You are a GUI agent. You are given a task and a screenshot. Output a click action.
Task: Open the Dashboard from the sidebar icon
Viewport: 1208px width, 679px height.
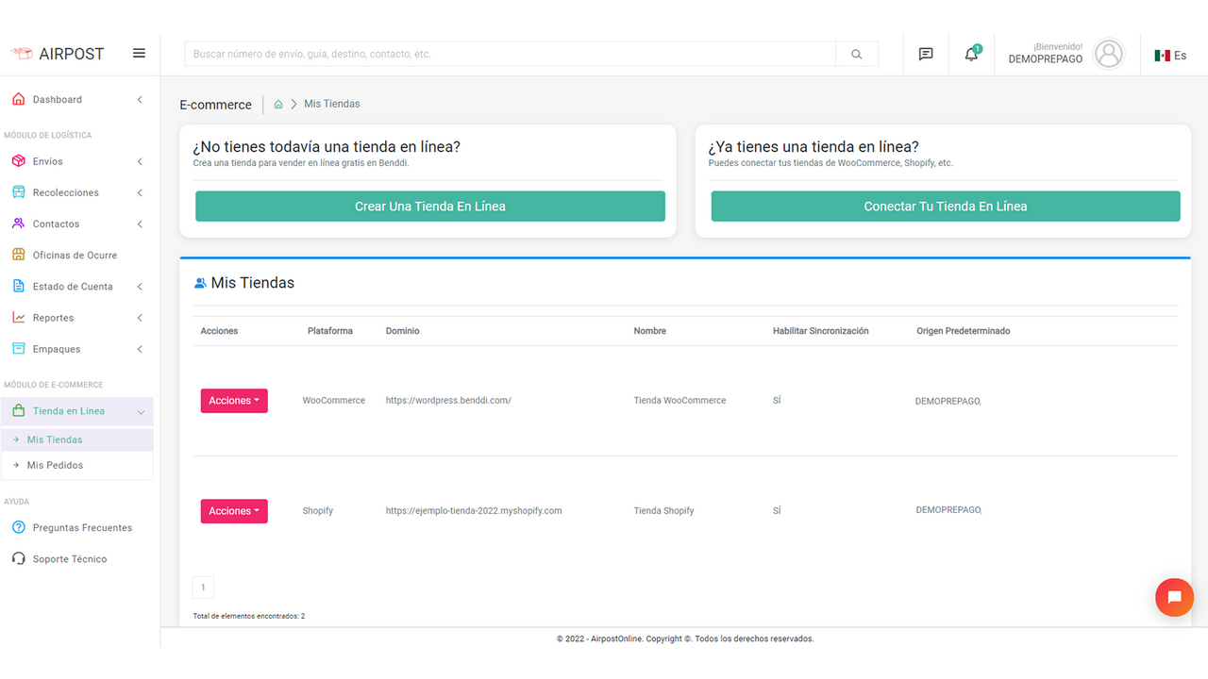point(18,99)
